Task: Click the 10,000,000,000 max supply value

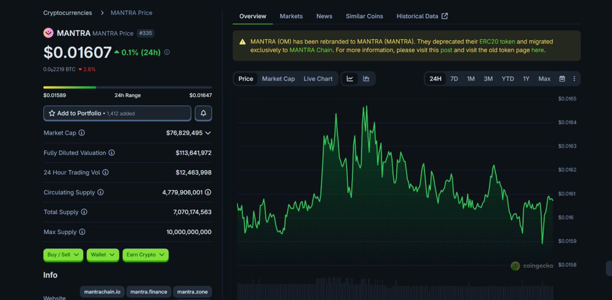Action: (x=189, y=232)
